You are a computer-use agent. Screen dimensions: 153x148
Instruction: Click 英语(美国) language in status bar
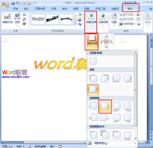tap(40, 146)
